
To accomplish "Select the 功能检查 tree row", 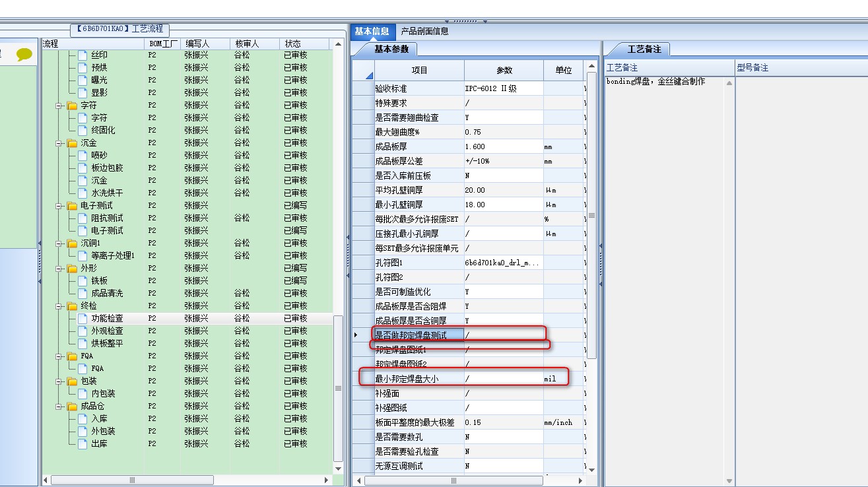I will [187, 318].
